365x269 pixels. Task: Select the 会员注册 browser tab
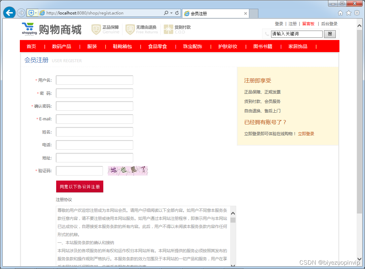click(x=215, y=13)
